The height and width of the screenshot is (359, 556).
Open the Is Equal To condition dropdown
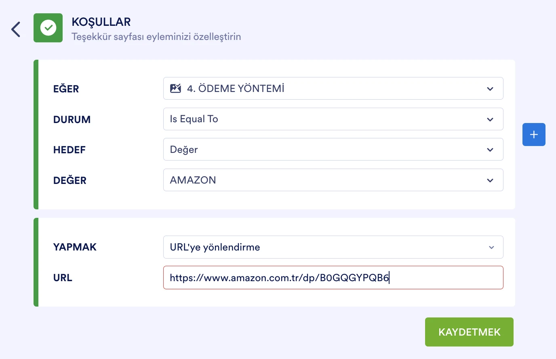point(333,119)
